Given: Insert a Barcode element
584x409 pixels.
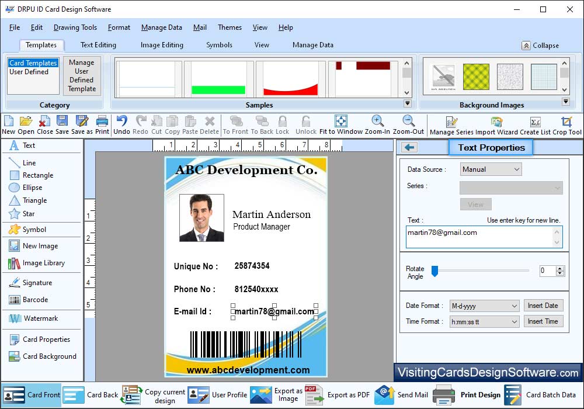Looking at the screenshot, I should click(29, 300).
